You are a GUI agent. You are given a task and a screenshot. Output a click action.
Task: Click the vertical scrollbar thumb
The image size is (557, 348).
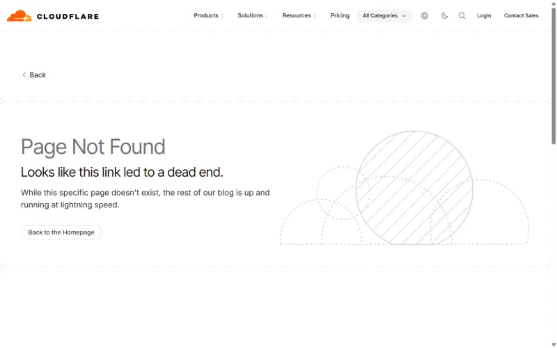pyautogui.click(x=554, y=75)
